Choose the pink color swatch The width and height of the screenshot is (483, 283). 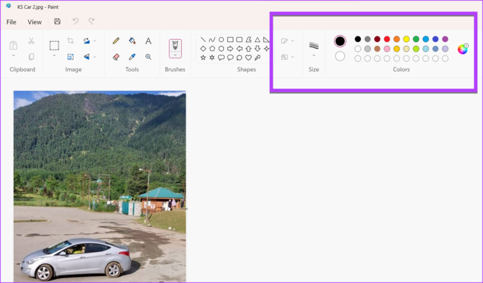tap(387, 48)
